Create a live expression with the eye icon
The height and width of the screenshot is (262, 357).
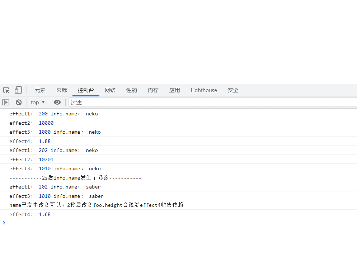[57, 103]
